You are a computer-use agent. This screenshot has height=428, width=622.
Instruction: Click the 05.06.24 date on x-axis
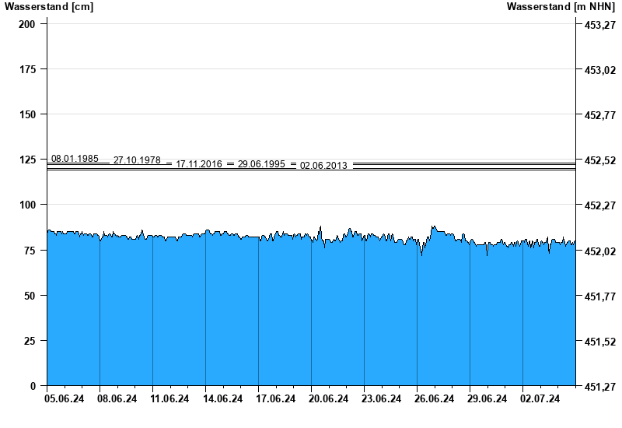[64, 399]
